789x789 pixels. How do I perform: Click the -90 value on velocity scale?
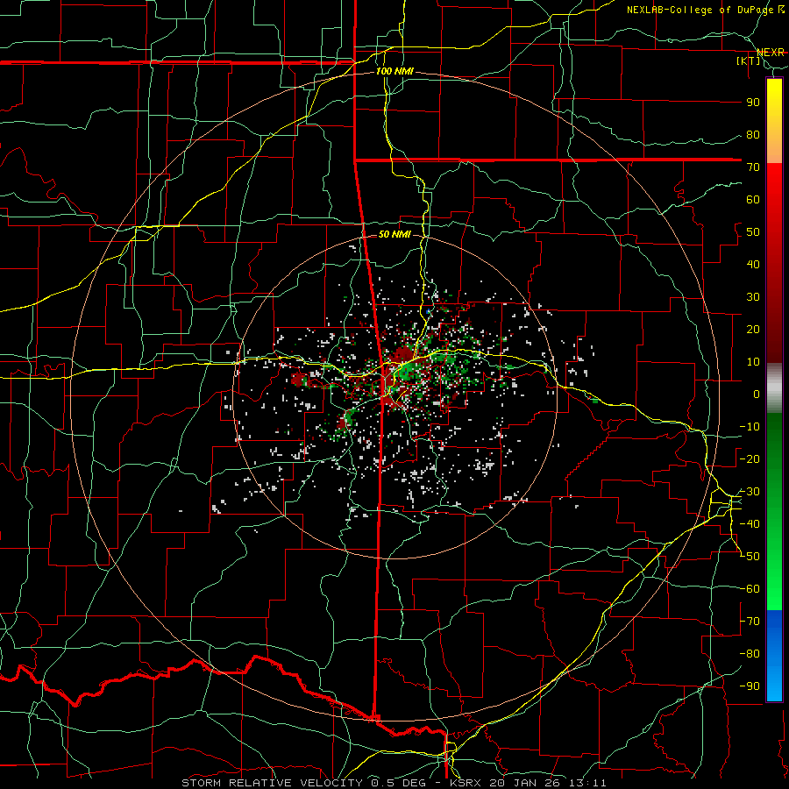tap(750, 686)
